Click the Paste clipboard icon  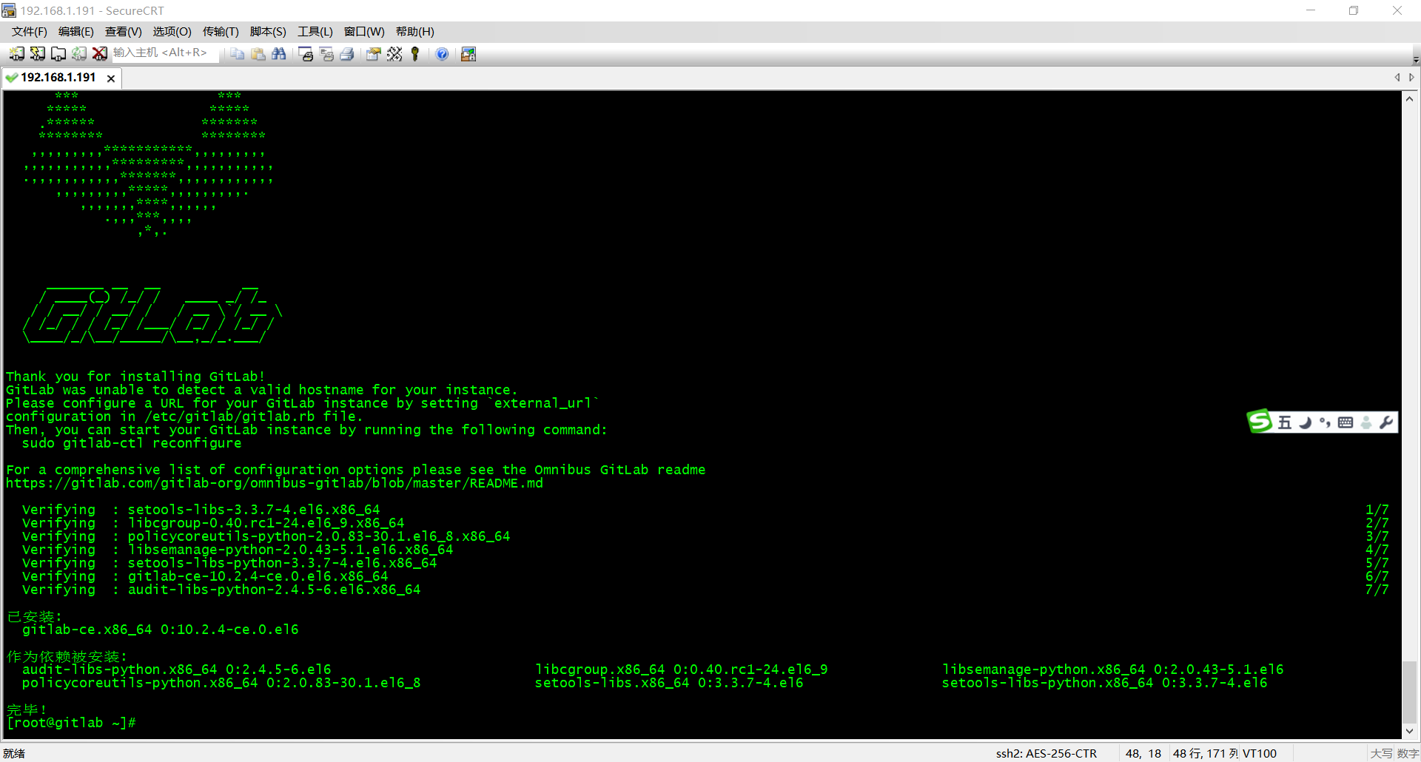[x=258, y=53]
